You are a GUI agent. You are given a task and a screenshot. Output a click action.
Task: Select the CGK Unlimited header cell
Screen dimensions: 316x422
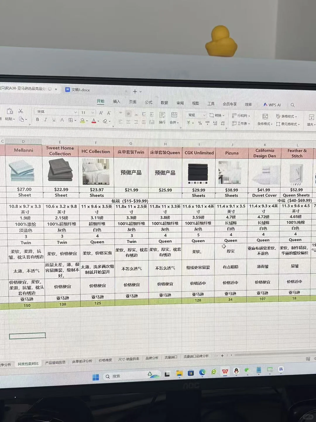click(x=199, y=153)
